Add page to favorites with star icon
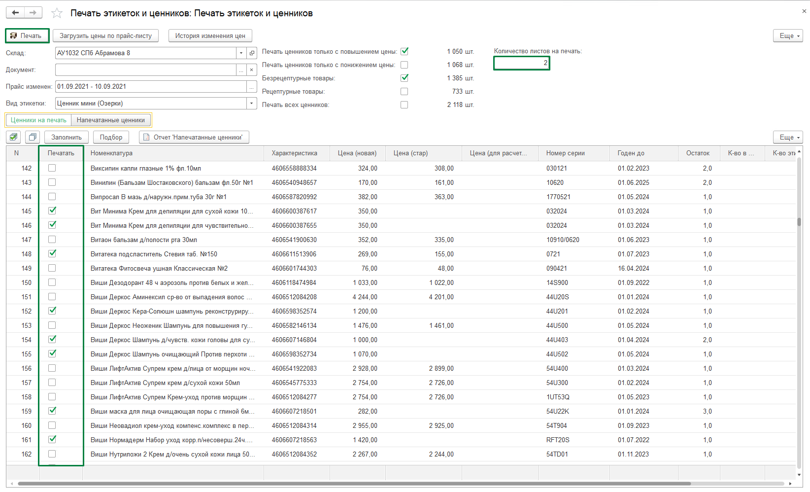This screenshot has height=492, width=810. point(57,13)
